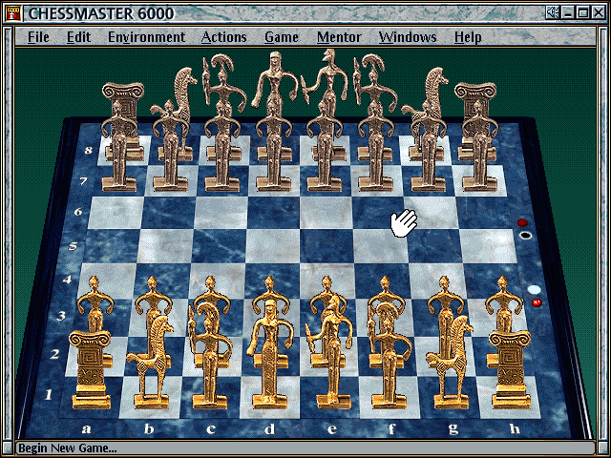Open the File menu
This screenshot has width=611, height=458.
(38, 37)
